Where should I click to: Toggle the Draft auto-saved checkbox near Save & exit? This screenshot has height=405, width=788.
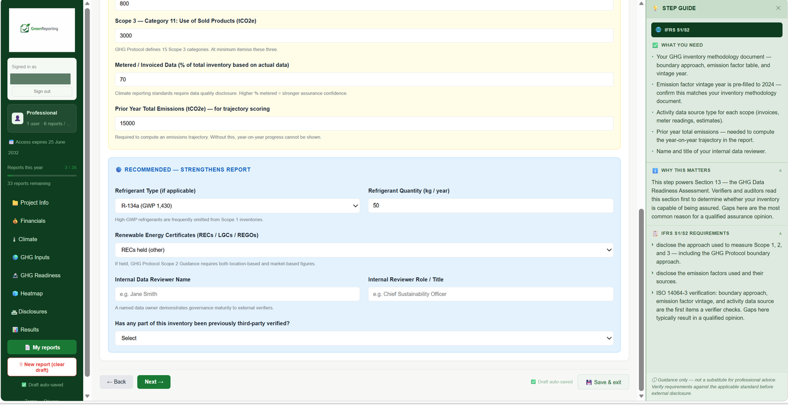tap(534, 382)
